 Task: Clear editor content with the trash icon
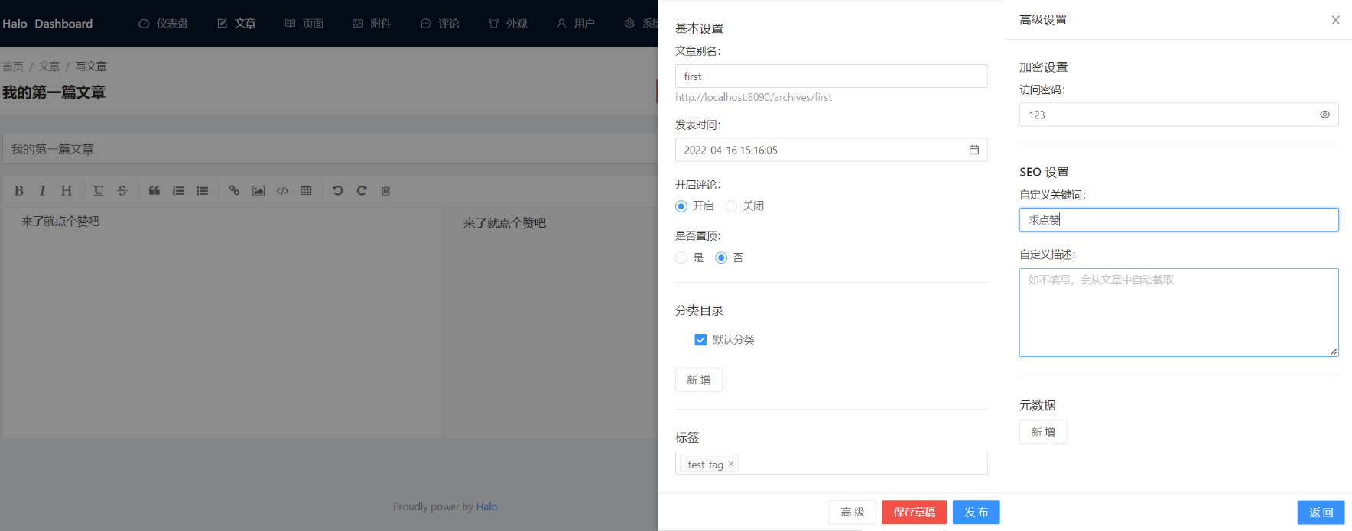(385, 191)
